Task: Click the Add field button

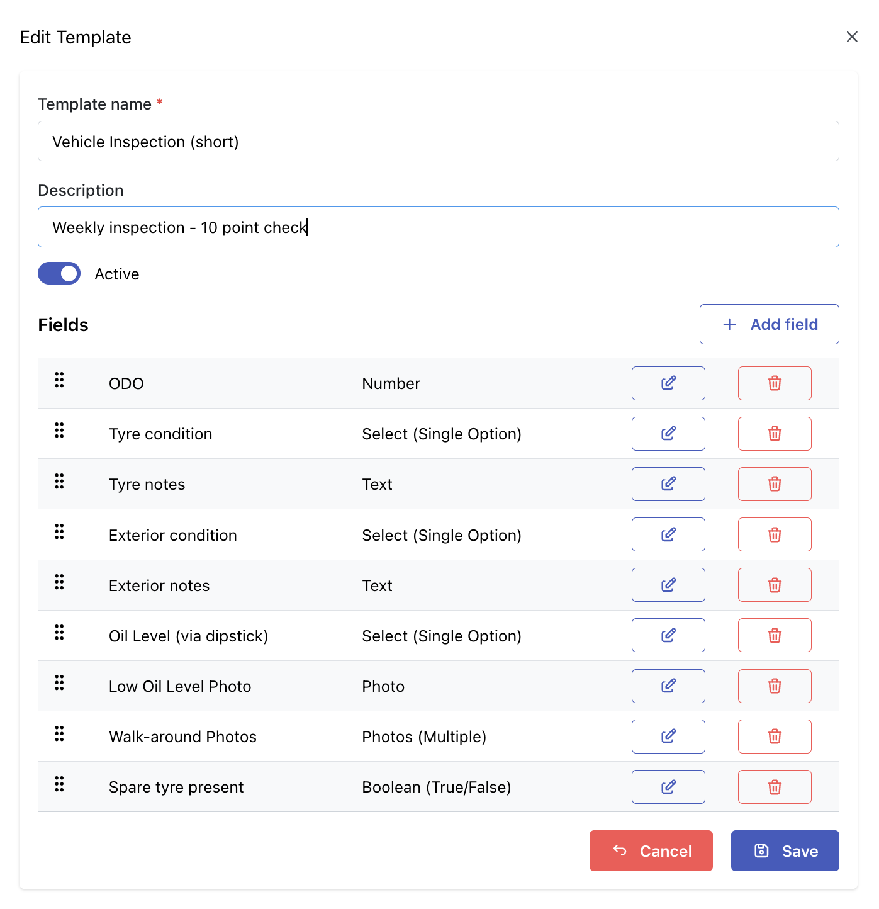Action: coord(769,324)
